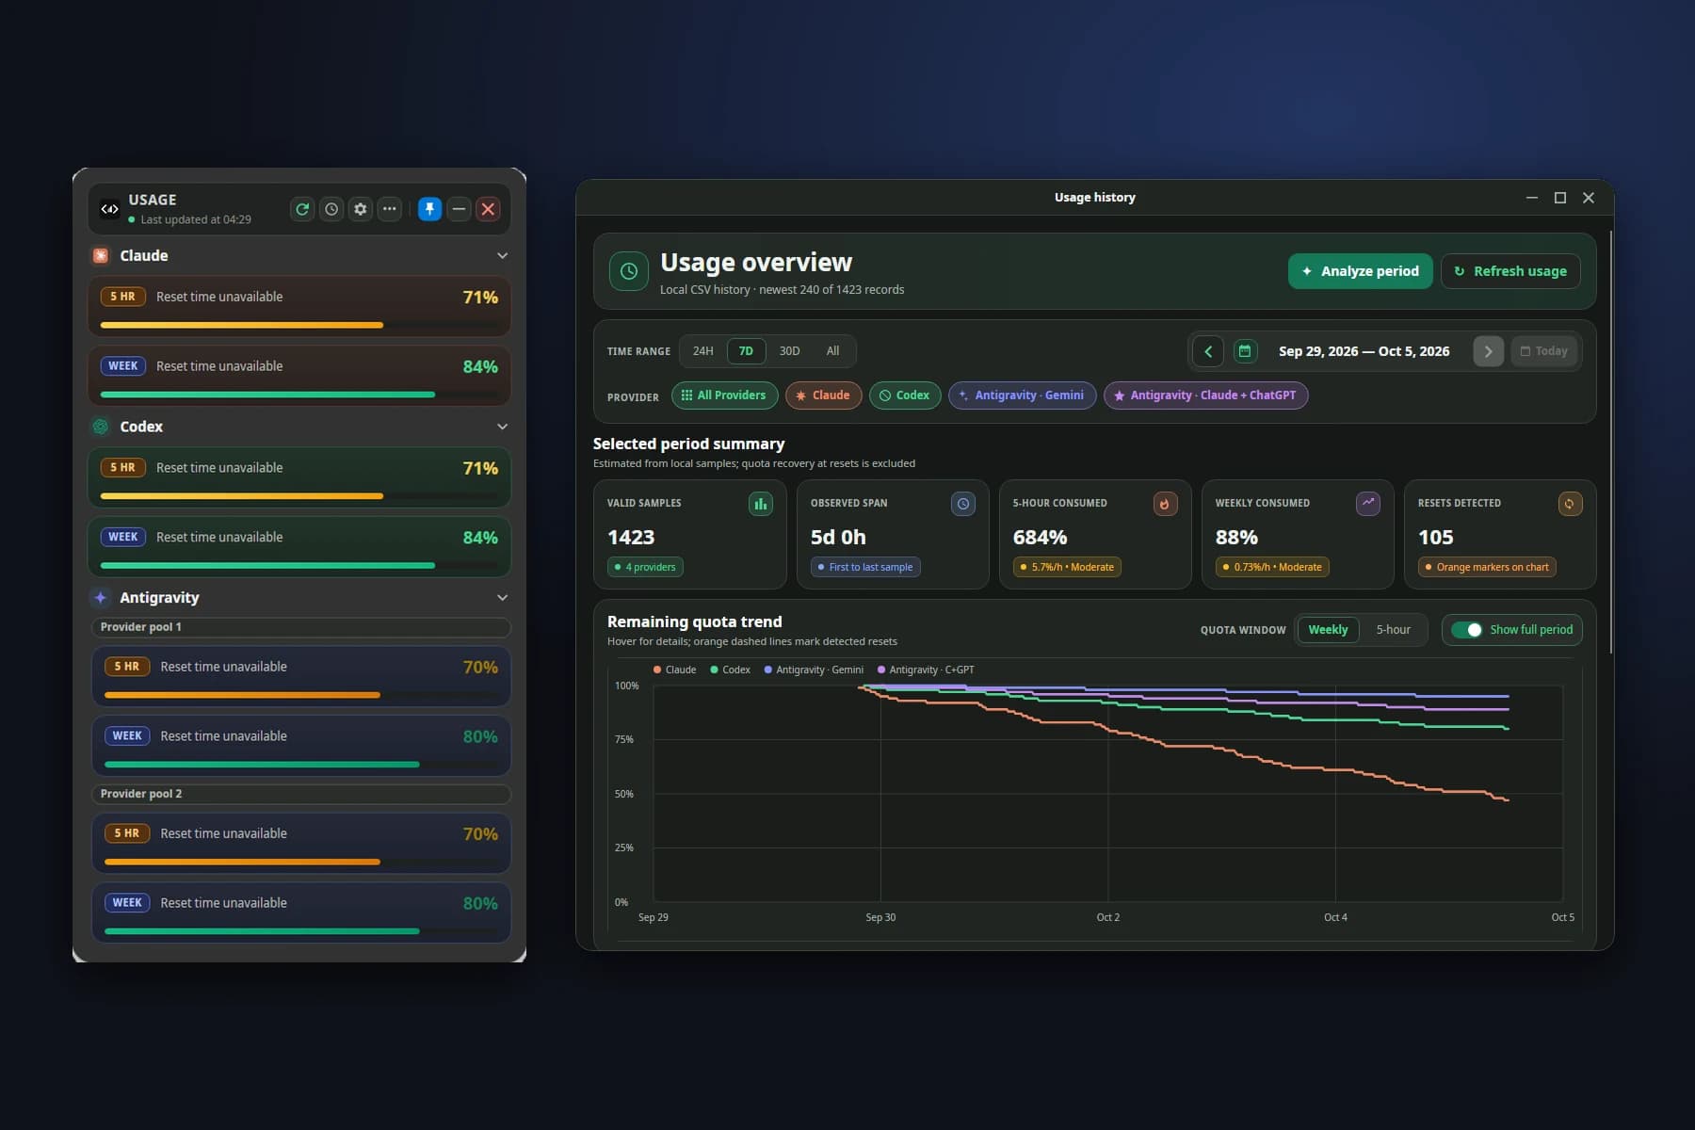The image size is (1695, 1130).
Task: Toggle the blue pin icon in USAGE widget
Action: coord(429,209)
